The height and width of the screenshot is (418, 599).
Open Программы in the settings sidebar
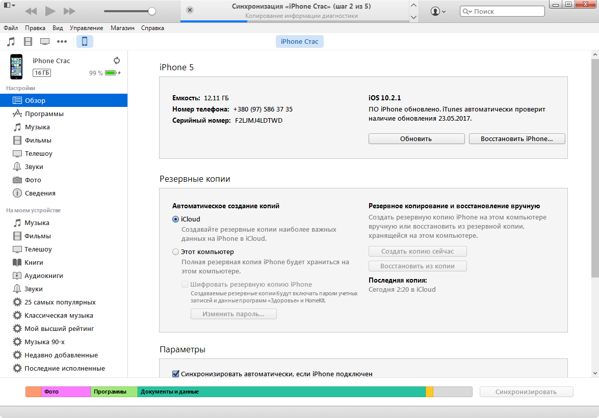[x=44, y=114]
